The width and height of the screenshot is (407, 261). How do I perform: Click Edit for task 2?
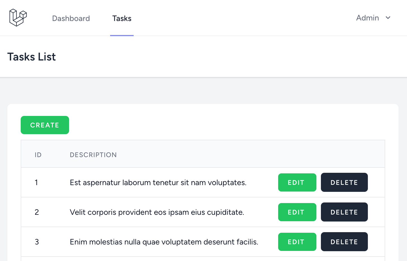[297, 212]
